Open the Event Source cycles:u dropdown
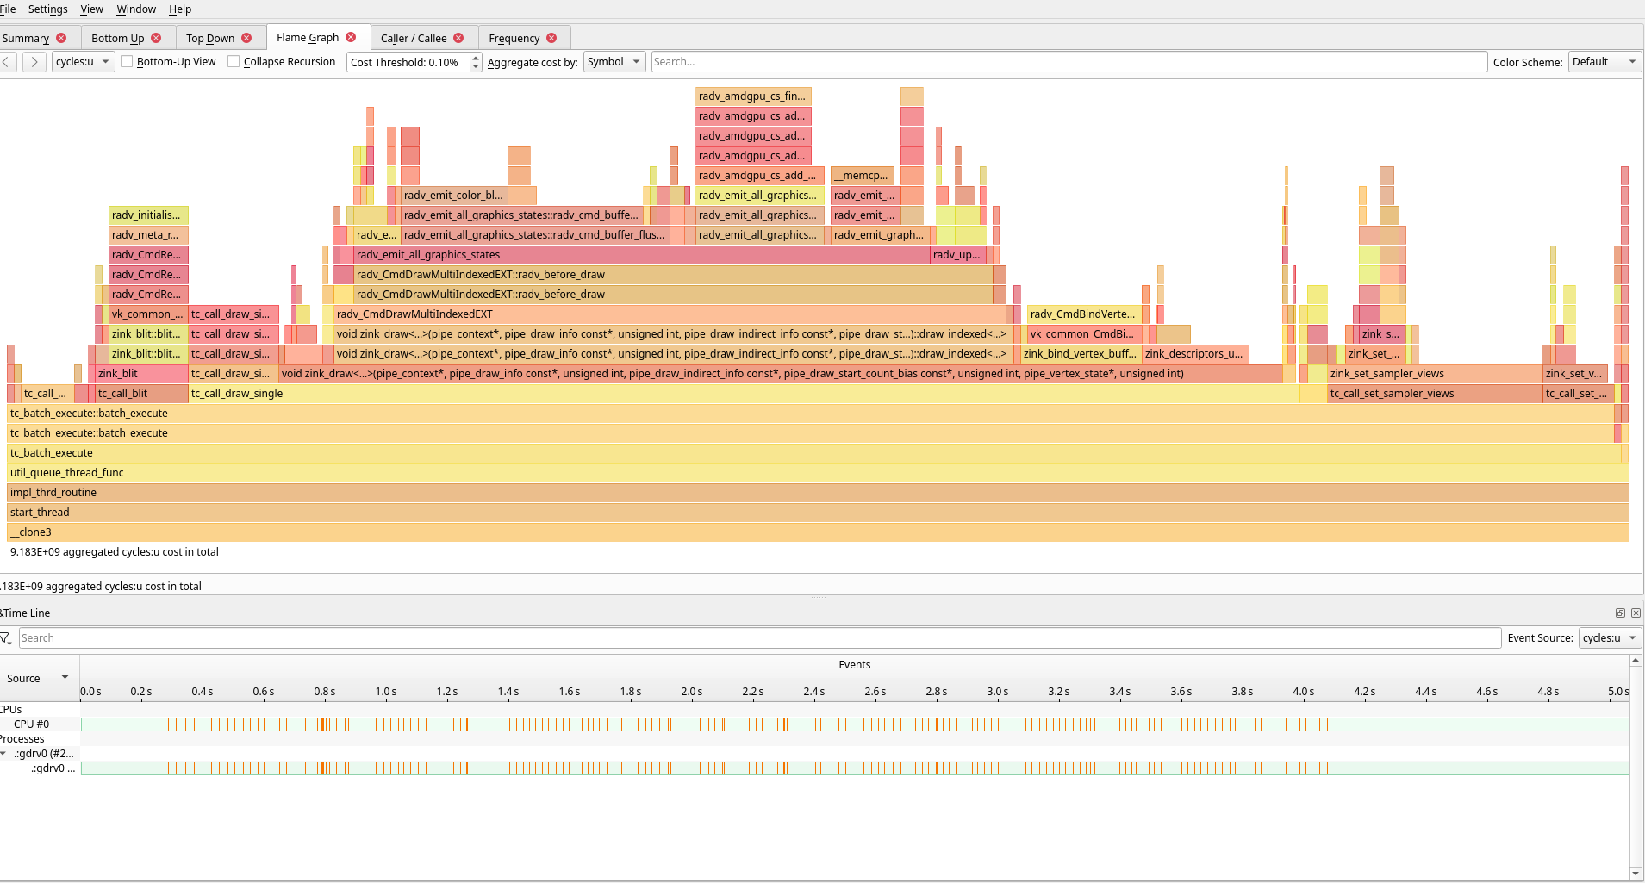 tap(1610, 638)
